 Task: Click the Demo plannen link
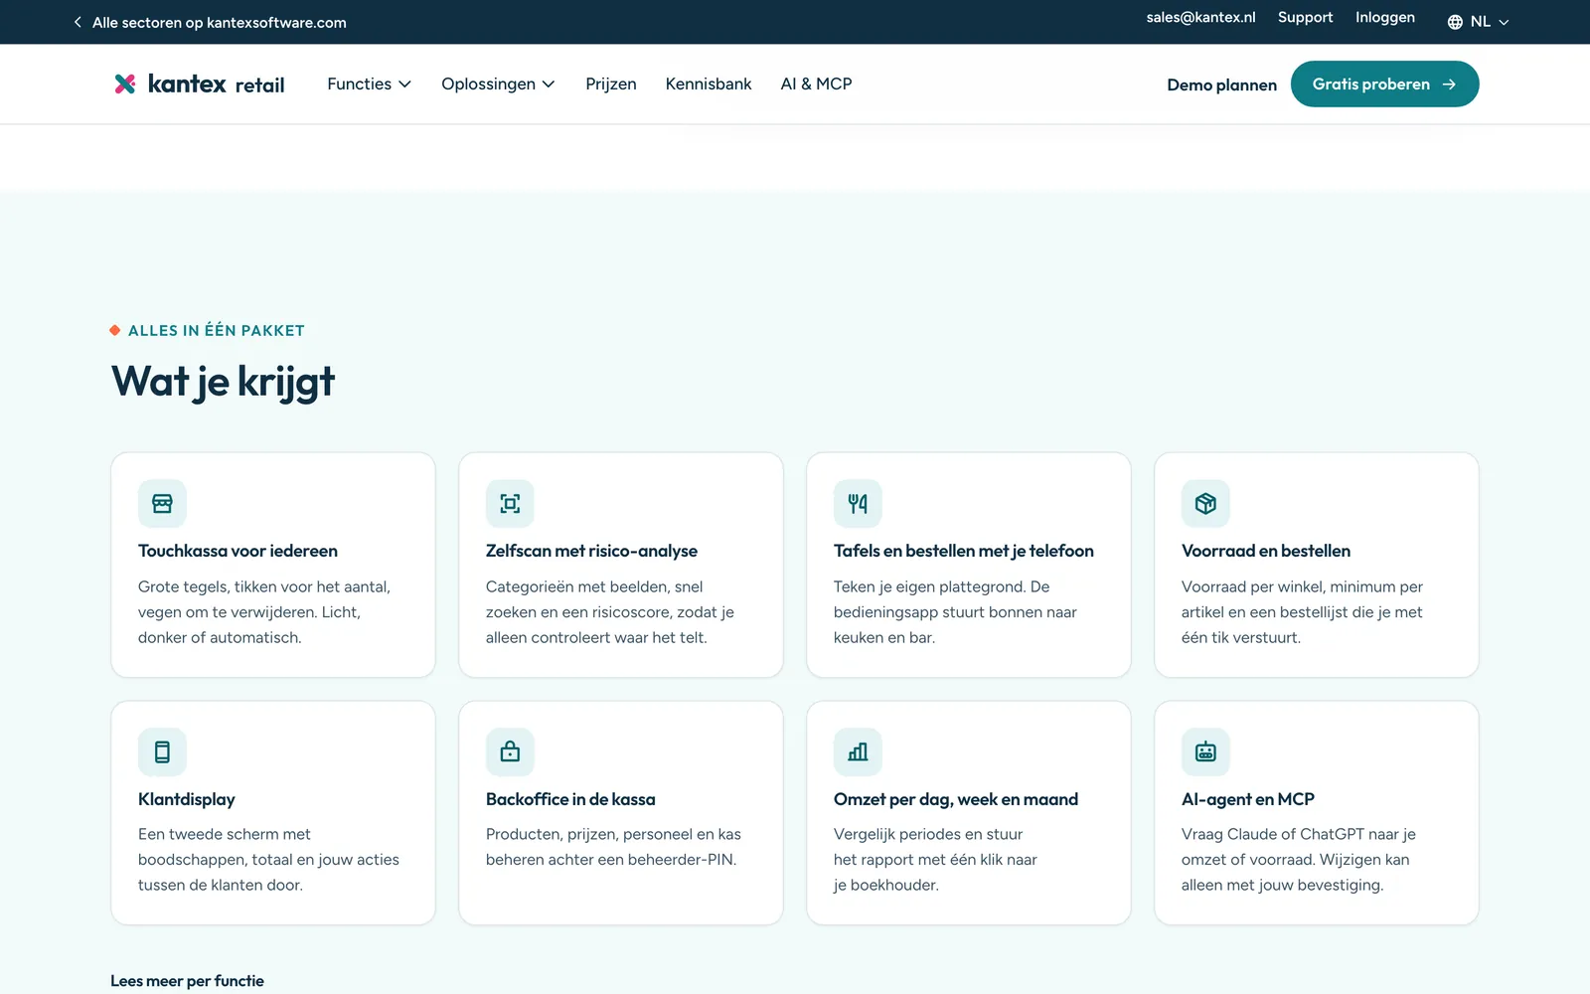1221,84
